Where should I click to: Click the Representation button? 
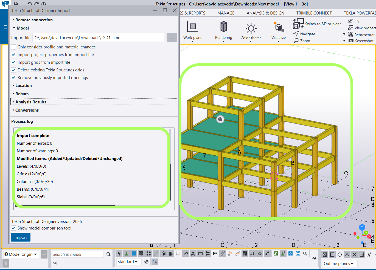click(362, 35)
